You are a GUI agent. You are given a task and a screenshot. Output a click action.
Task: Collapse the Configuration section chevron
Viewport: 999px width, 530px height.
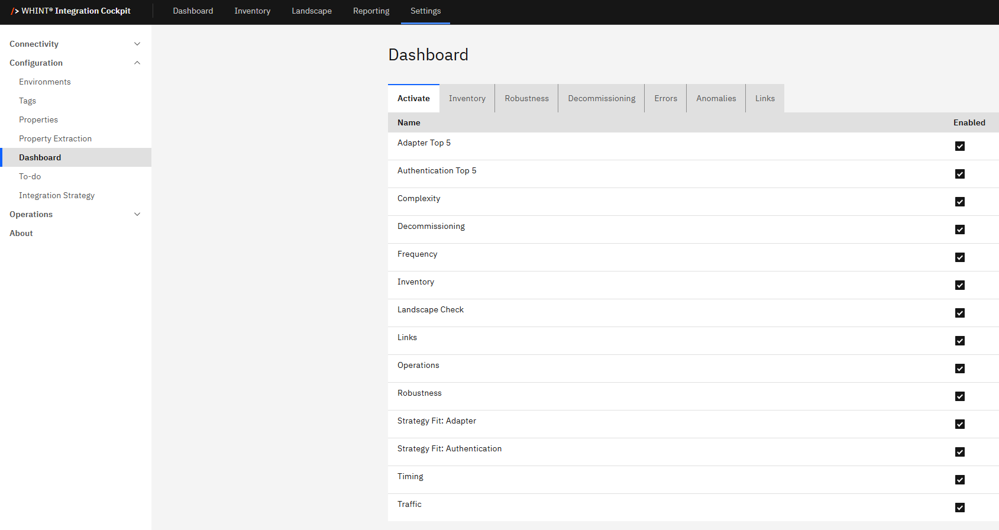[x=137, y=63]
